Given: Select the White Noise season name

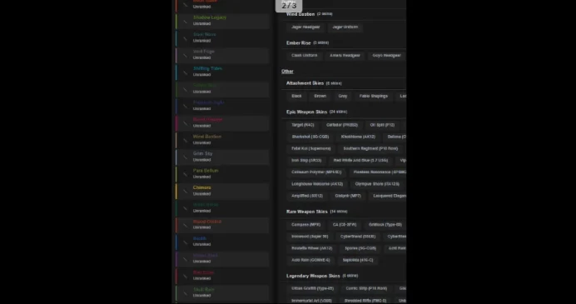Looking at the screenshot, I should [206, 205].
